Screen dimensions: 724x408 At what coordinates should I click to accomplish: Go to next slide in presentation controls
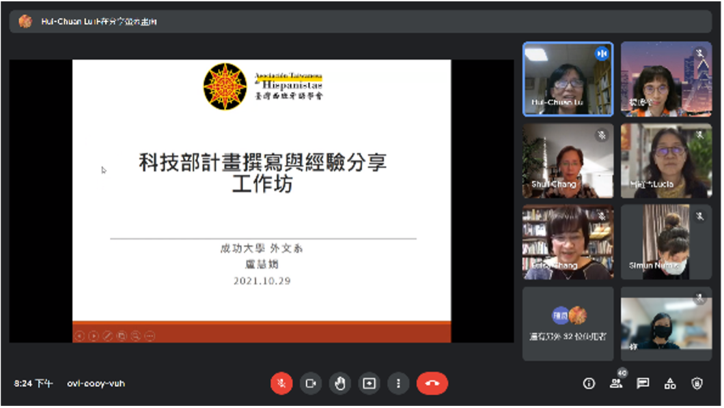tap(94, 336)
